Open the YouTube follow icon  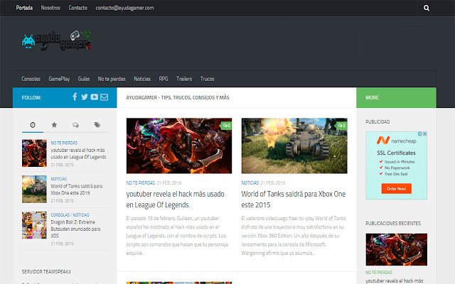(x=95, y=97)
